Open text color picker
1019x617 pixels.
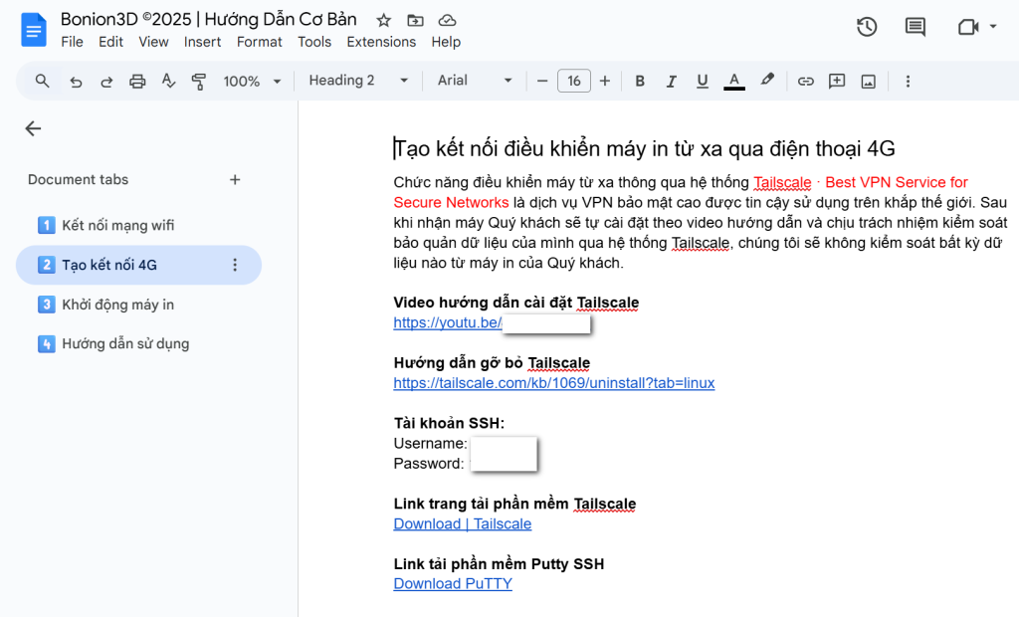[734, 82]
